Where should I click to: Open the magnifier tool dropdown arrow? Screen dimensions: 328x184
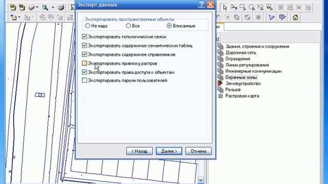coord(53,8)
